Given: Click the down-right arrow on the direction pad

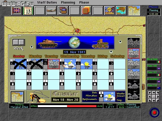Looking at the screenshot, I should (x=158, y=100).
